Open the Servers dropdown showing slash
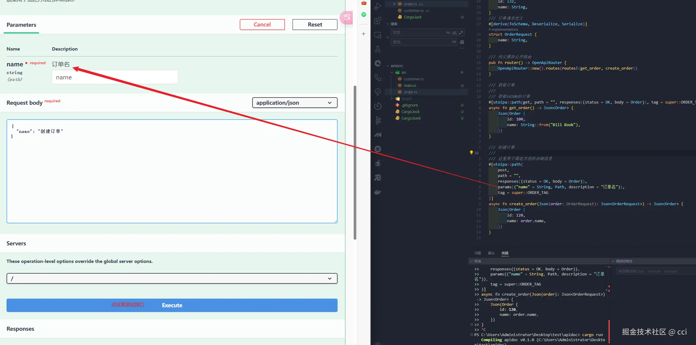 (172, 278)
